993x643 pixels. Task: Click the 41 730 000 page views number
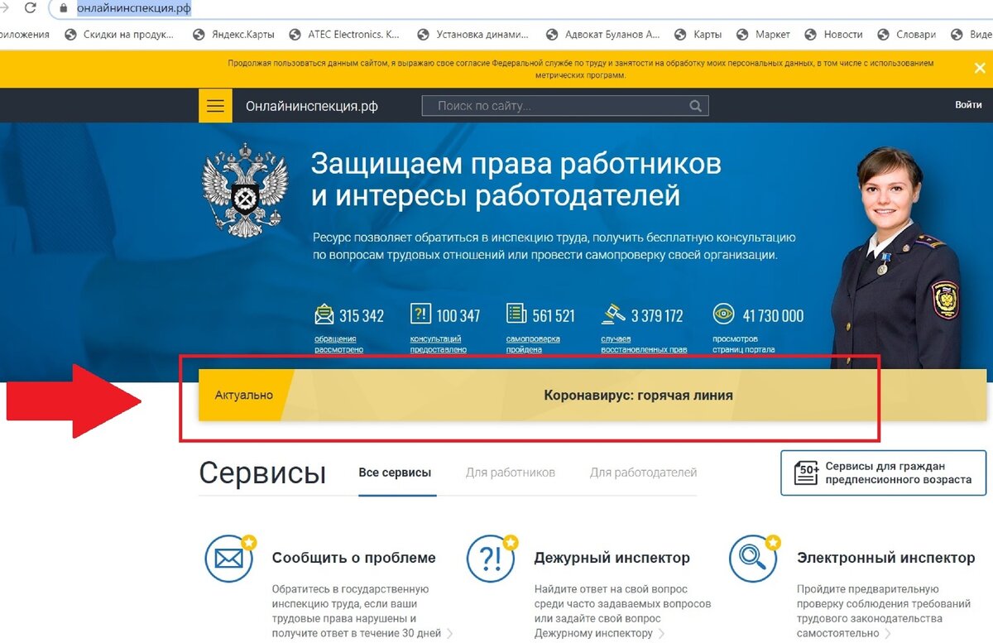(773, 315)
